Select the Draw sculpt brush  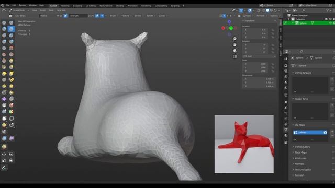click(4, 22)
